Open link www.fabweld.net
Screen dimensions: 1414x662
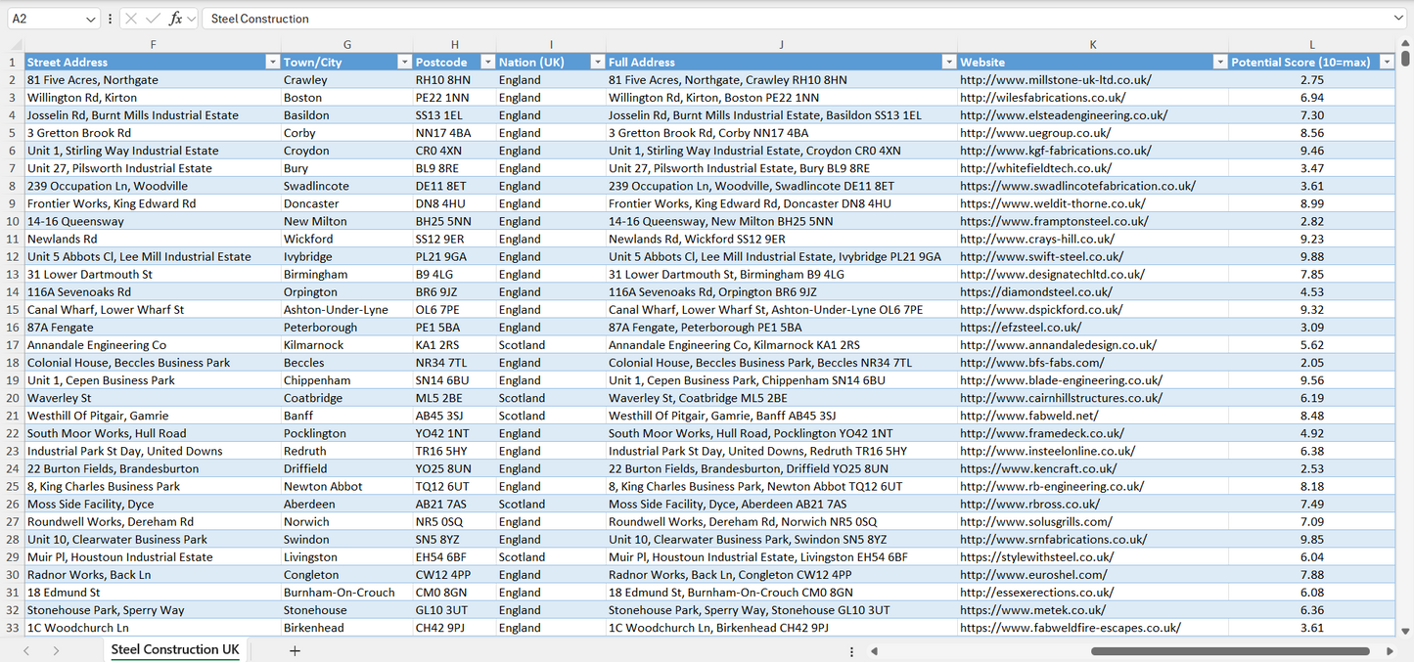pyautogui.click(x=1028, y=416)
